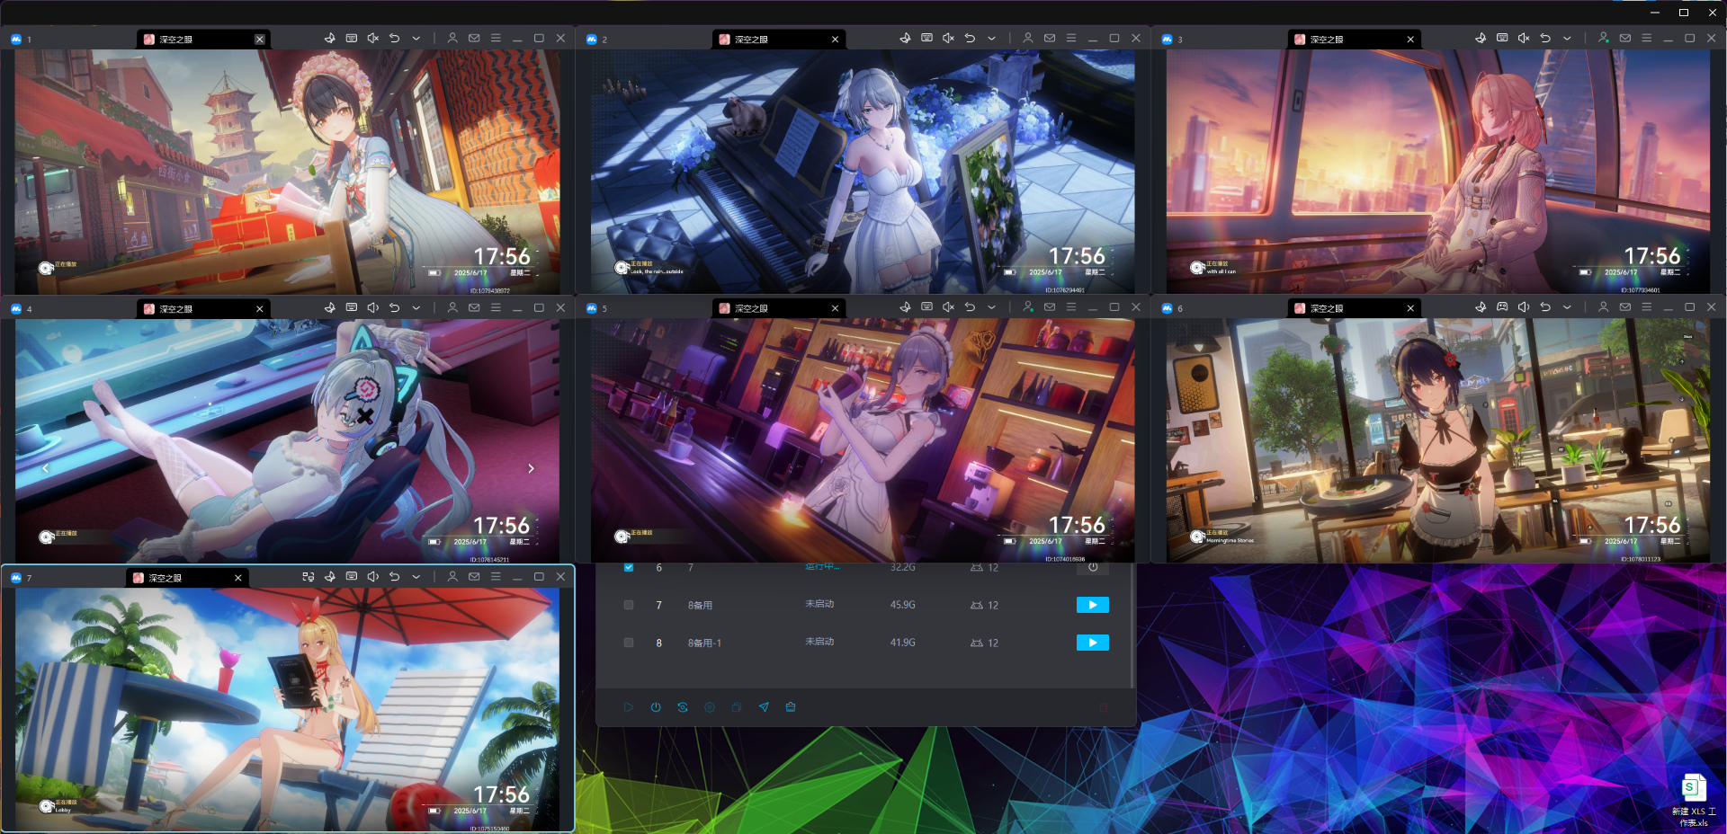Click the cleanup broom icon in manager toolbar
Screen dimensions: 1727x834
pos(791,707)
